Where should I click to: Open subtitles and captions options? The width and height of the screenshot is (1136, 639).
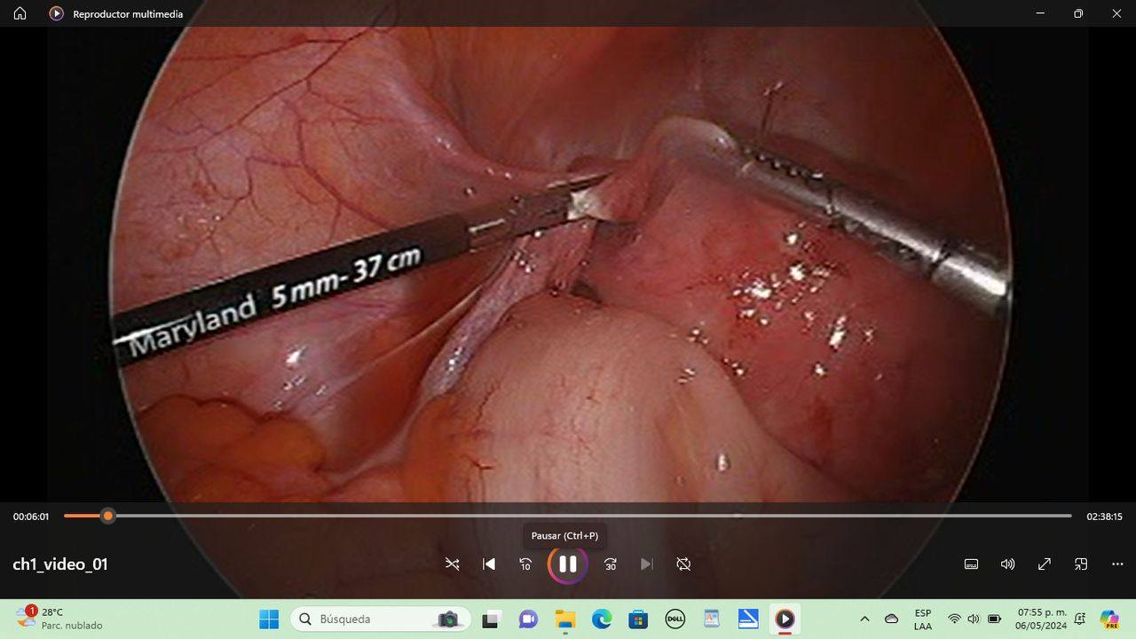click(x=971, y=564)
